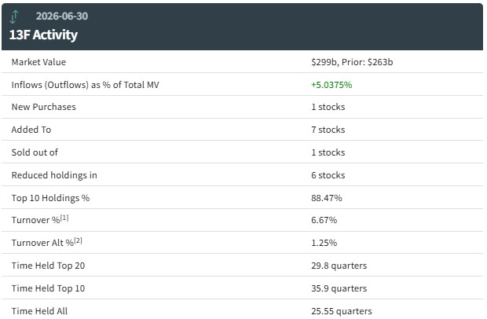The height and width of the screenshot is (319, 487).
Task: Click the 6.67% turnover value
Action: [324, 220]
